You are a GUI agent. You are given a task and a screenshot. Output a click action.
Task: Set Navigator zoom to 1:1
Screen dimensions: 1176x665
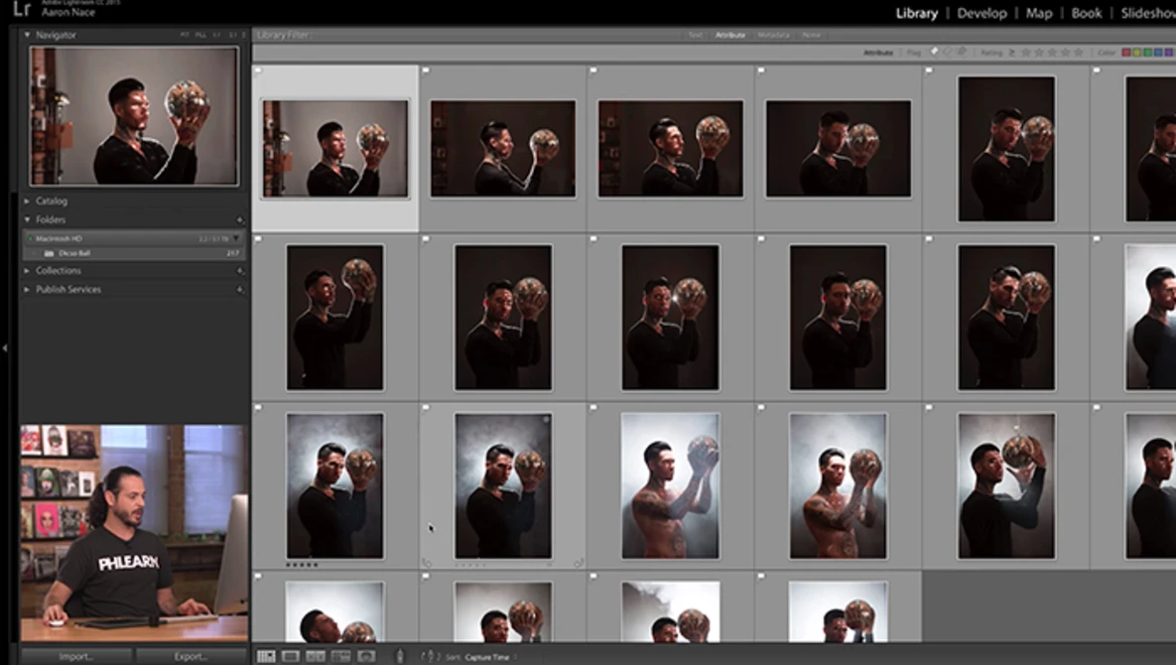(x=216, y=35)
